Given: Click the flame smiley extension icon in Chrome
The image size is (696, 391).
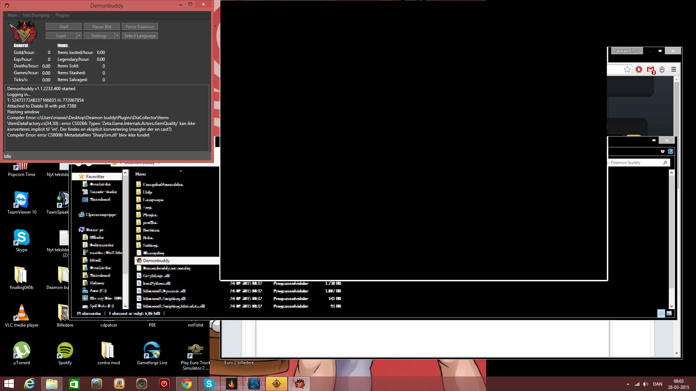Looking at the screenshot, I should point(662,70).
